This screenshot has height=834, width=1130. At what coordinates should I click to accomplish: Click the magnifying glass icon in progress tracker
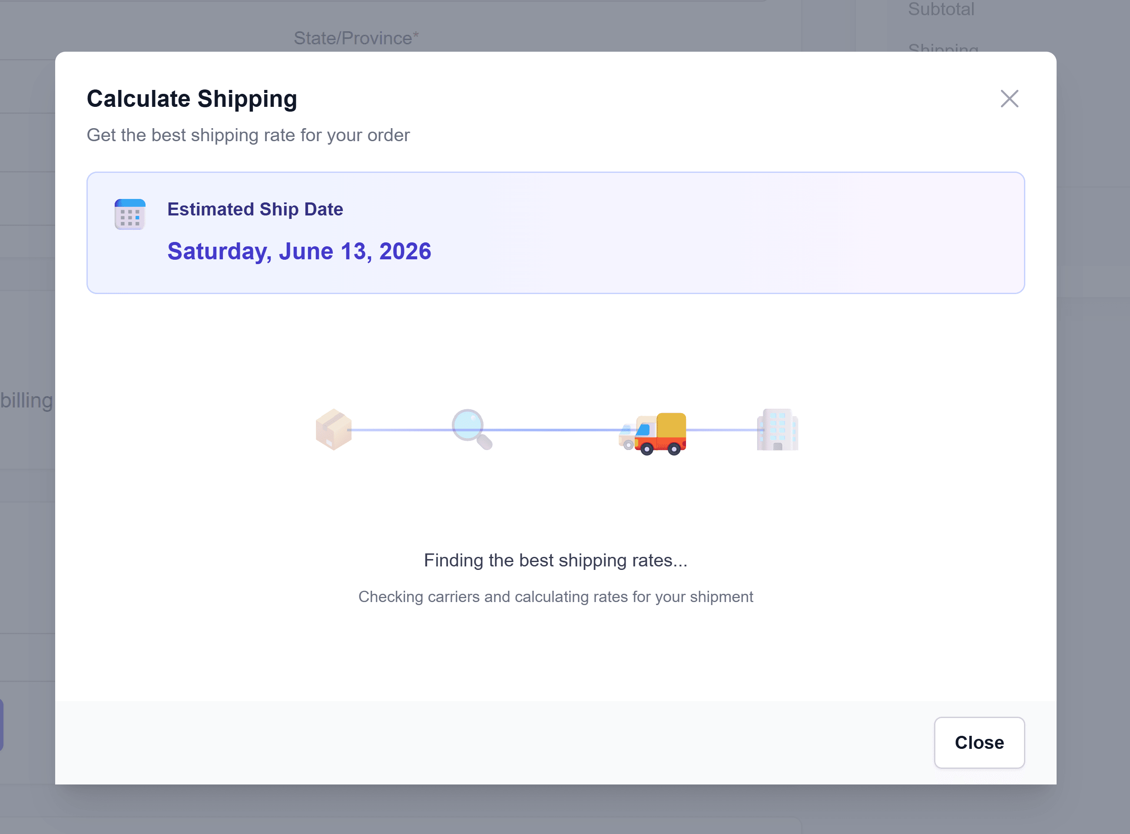click(472, 430)
